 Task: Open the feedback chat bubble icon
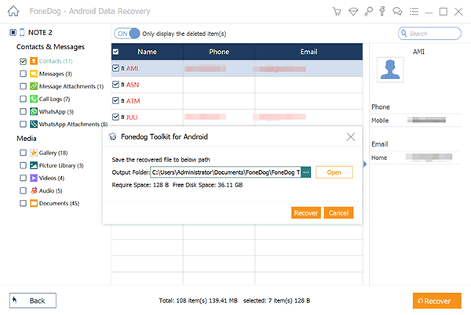click(x=397, y=12)
